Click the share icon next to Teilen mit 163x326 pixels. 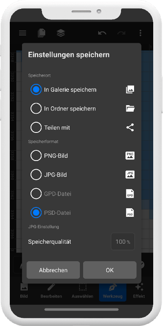pyautogui.click(x=130, y=128)
